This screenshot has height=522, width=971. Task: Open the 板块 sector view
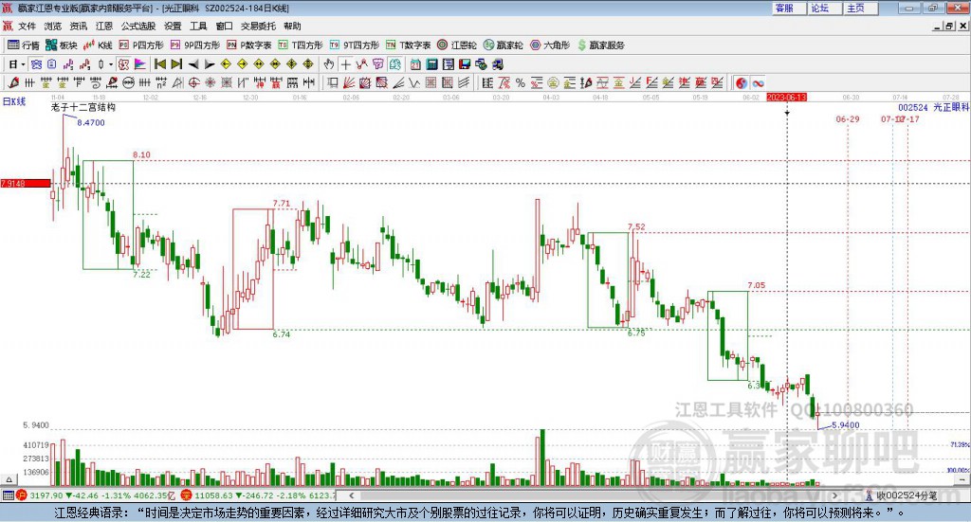[62, 45]
